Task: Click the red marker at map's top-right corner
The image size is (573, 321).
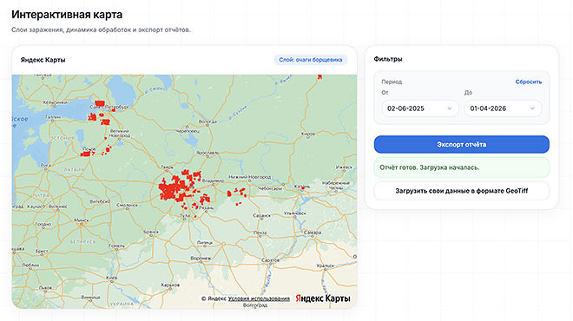Action: [x=319, y=76]
